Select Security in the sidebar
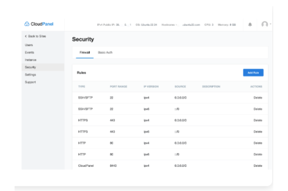Viewport: 288px width, 191px height. [x=30, y=67]
